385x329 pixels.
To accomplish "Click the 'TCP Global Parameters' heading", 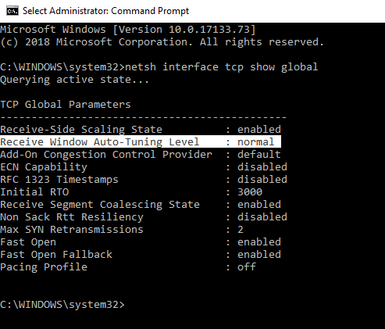I will [66, 105].
